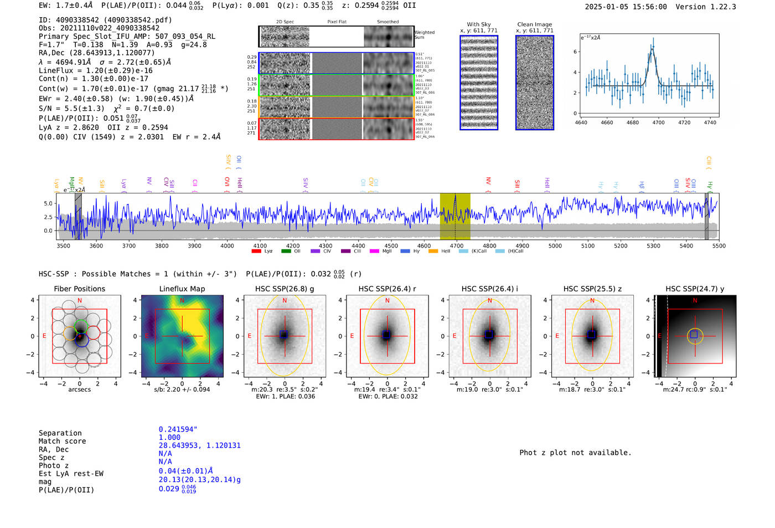Viewport: 775px width, 528px height.
Task: Click the Pixel Flat column header
Action: [337, 22]
